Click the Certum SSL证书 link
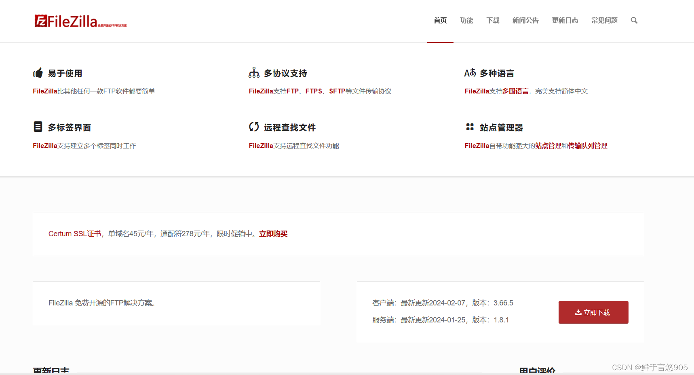The height and width of the screenshot is (375, 694). (75, 234)
